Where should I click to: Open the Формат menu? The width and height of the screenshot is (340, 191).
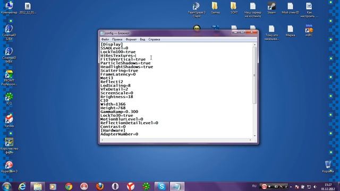tap(131, 39)
